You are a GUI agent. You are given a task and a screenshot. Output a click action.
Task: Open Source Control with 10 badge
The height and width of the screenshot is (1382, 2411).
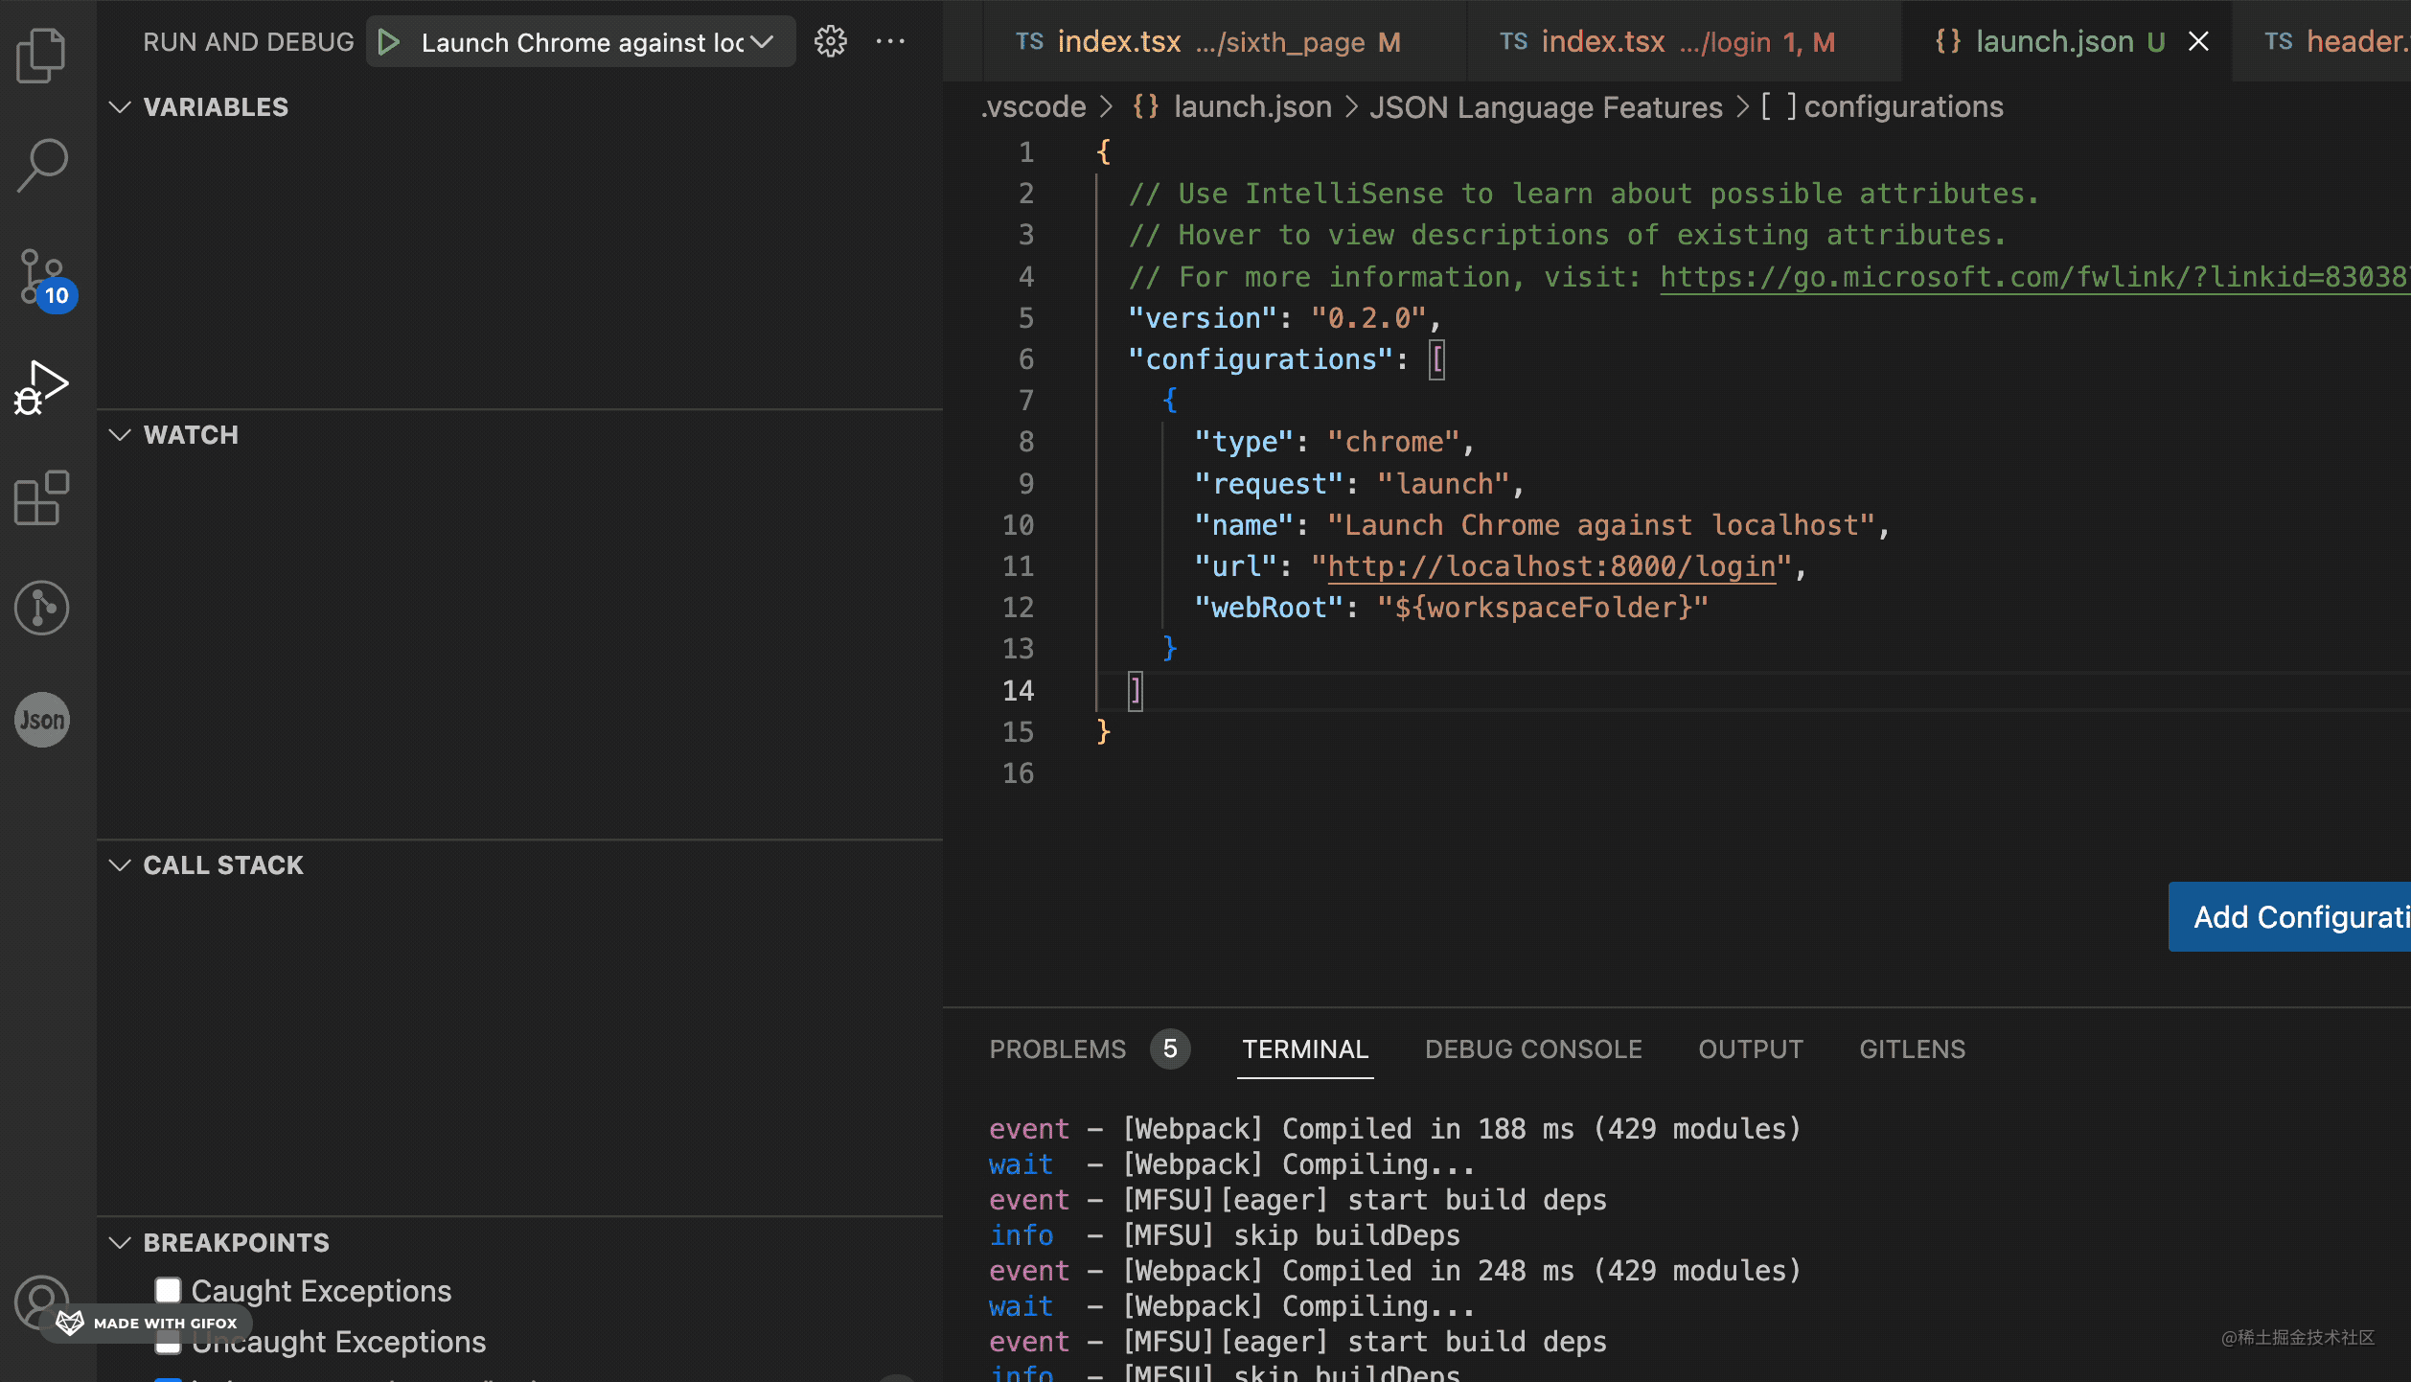(x=43, y=278)
